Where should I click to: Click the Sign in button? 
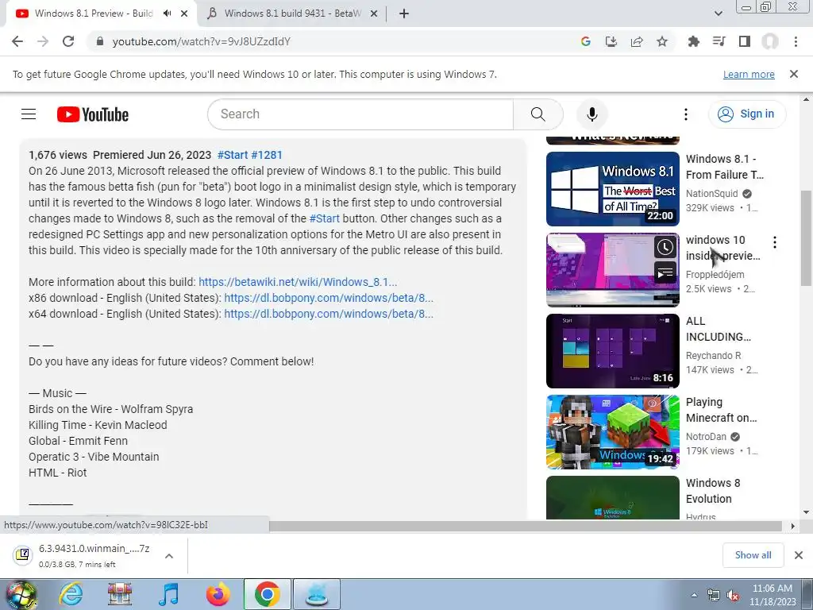click(747, 114)
